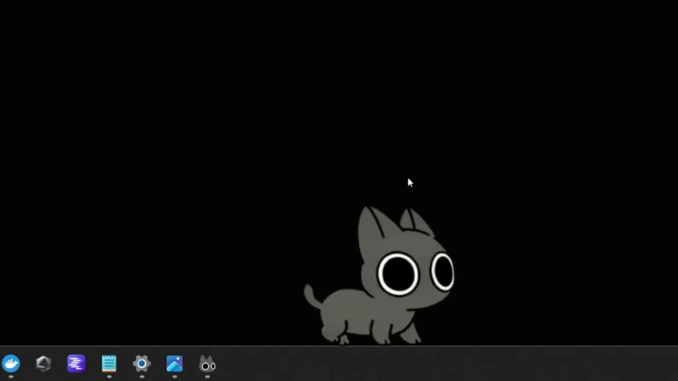Open the purple code lines app icon
Screen dimensions: 678x381
76,364
